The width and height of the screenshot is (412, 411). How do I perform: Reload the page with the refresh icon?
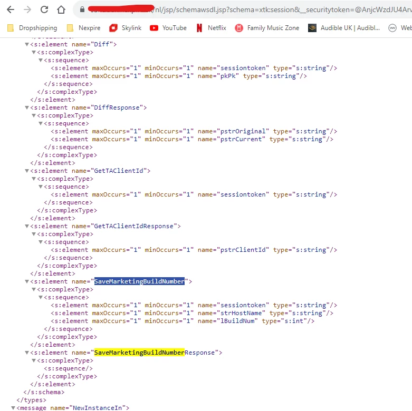coord(44,9)
